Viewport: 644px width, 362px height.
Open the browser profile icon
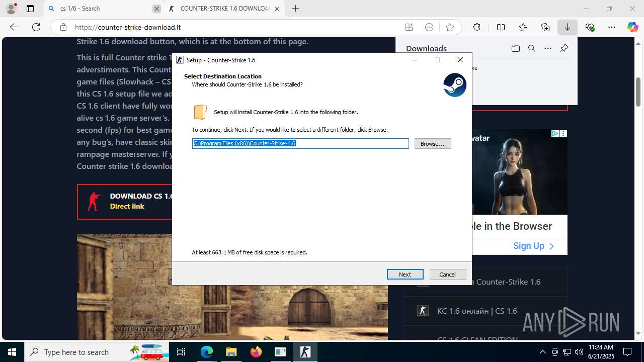tap(11, 9)
